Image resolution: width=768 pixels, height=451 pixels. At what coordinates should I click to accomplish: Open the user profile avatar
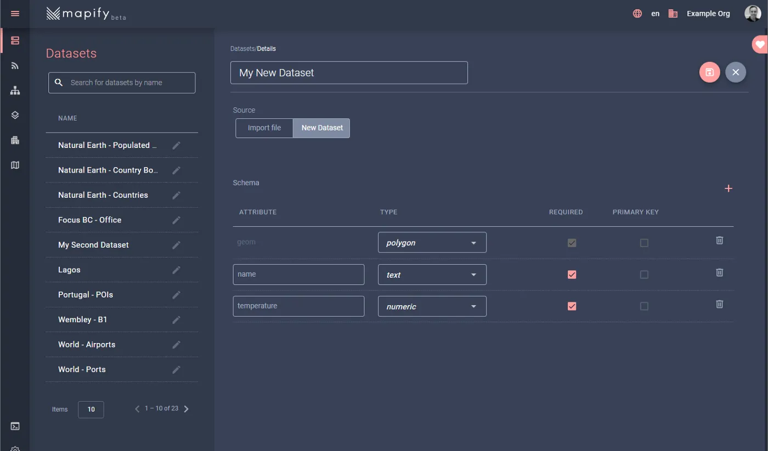pyautogui.click(x=753, y=14)
